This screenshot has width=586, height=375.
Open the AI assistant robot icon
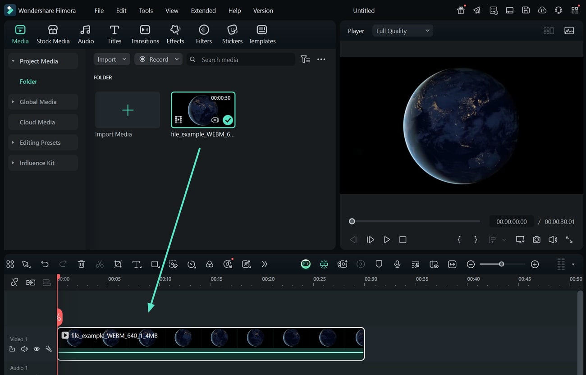click(x=306, y=264)
